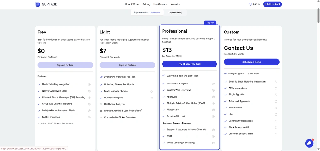Show info for Data & API Export
Screen dimensions: 320x151
pos(213,116)
